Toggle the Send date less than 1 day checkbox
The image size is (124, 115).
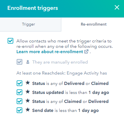pos(19,110)
